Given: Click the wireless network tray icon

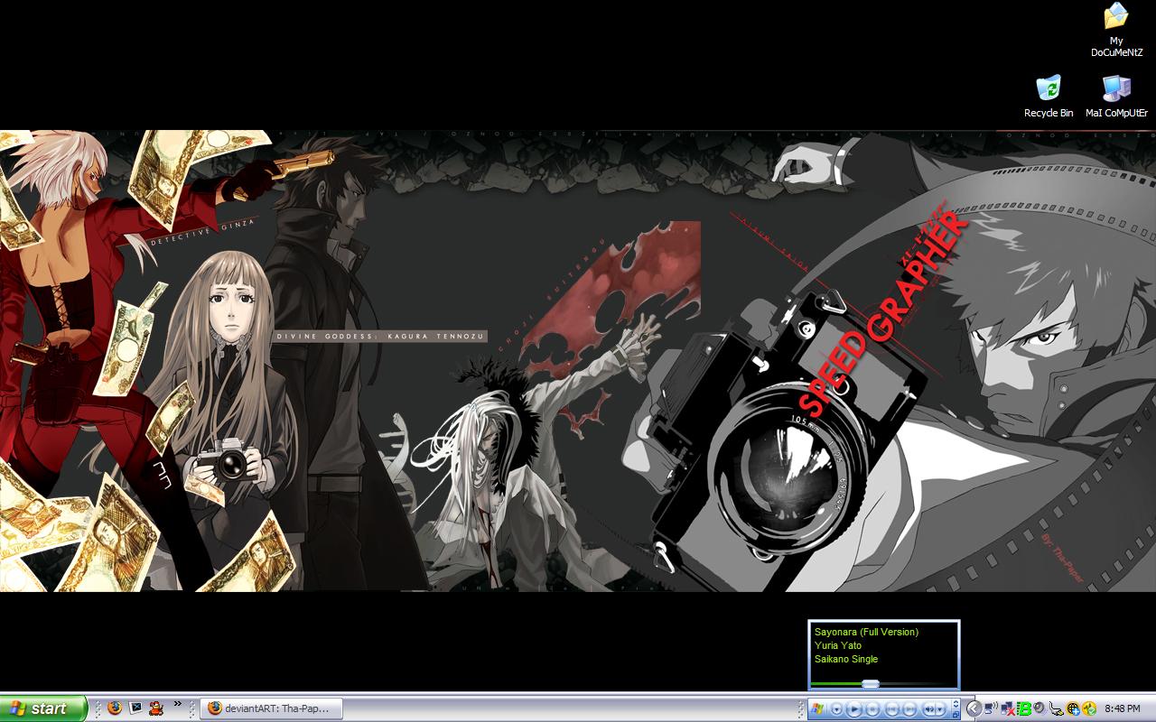Looking at the screenshot, I should click(x=991, y=708).
